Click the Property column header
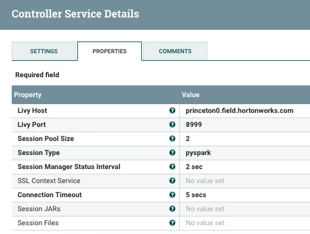 click(28, 95)
